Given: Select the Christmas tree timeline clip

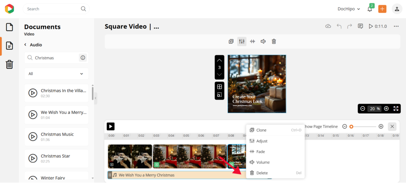Looking at the screenshot, I should tap(190, 157).
